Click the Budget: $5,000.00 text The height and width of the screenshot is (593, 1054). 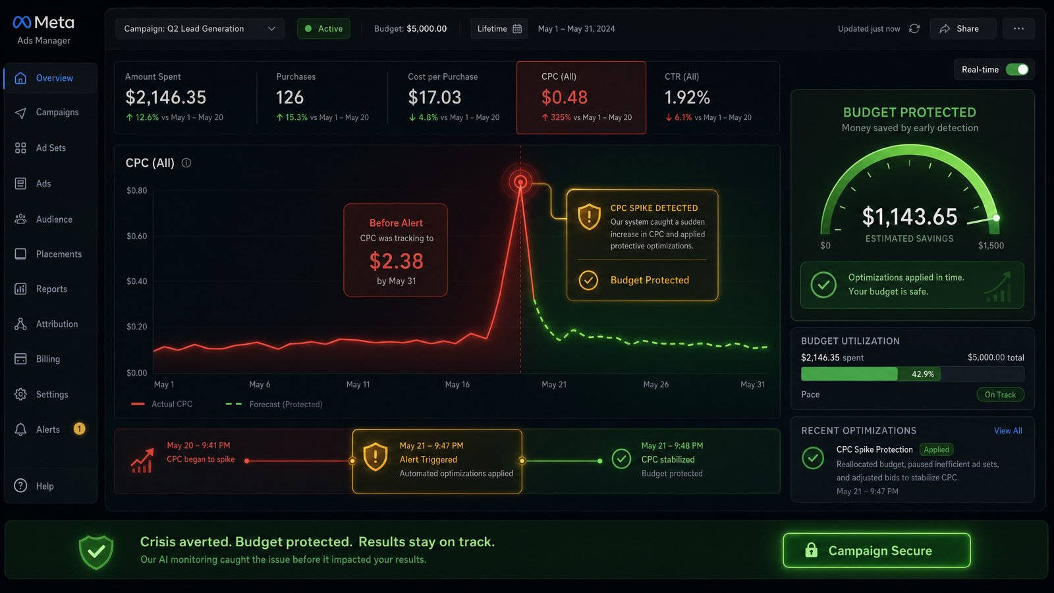(410, 28)
